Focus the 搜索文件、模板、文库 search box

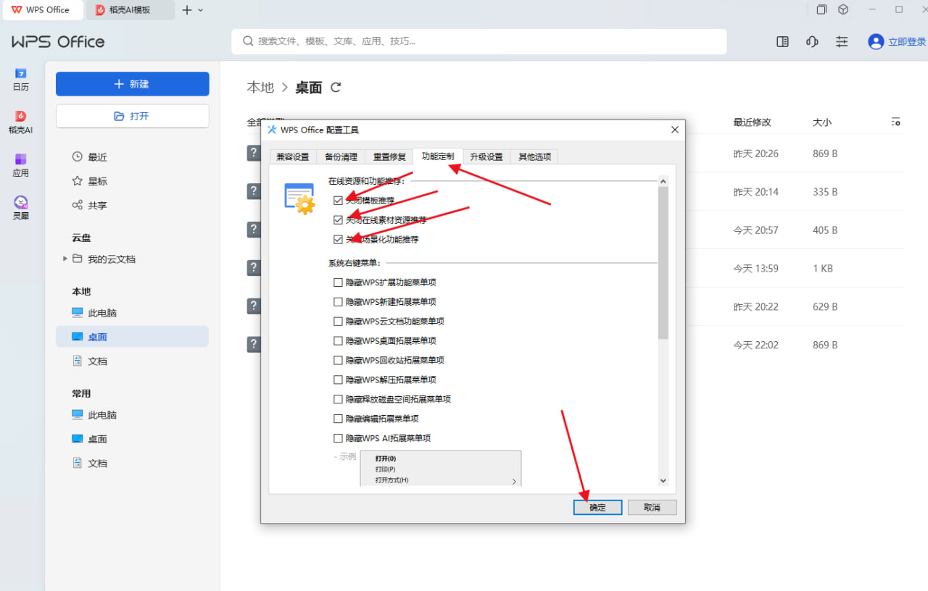tap(479, 41)
